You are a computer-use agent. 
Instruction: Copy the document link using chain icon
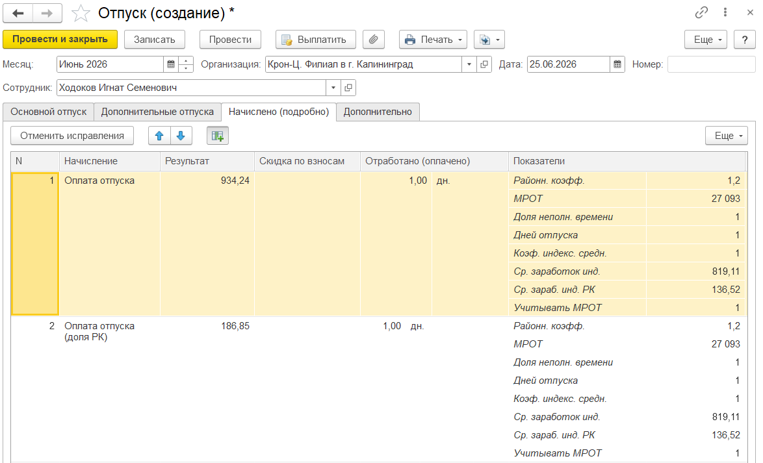(x=701, y=12)
